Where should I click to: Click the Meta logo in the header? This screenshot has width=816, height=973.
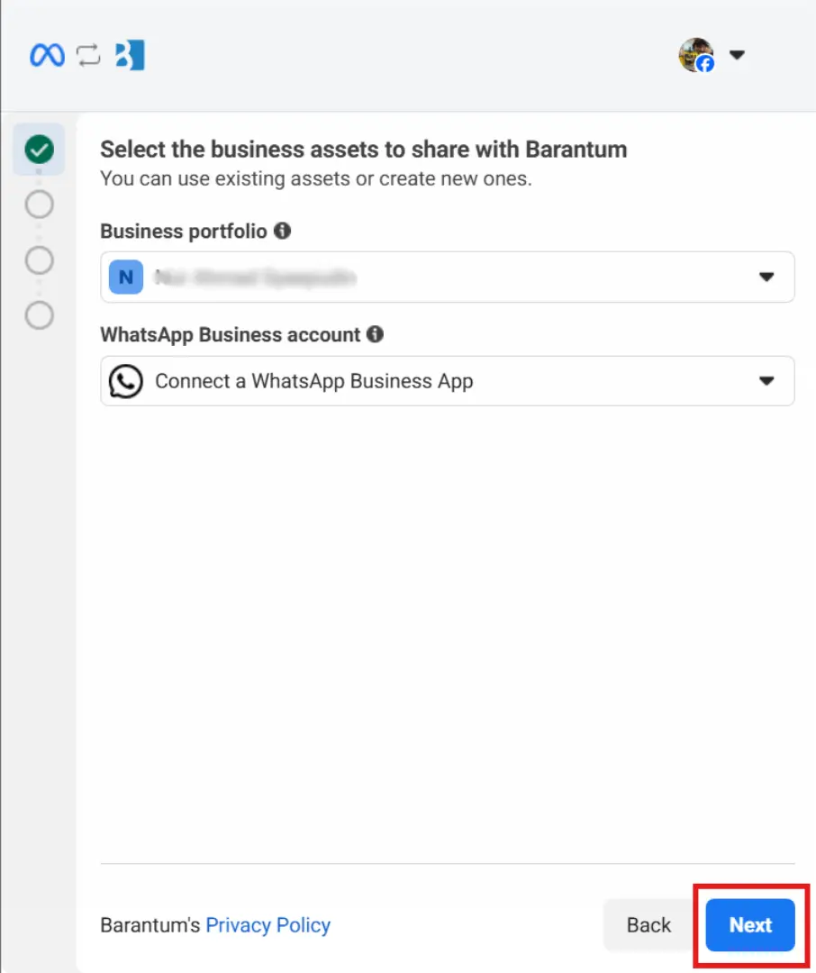pos(45,55)
